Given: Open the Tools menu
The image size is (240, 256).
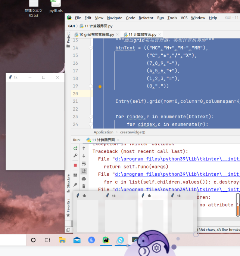Looking at the screenshot, I should [x=172, y=18].
